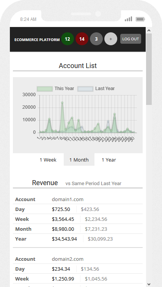This screenshot has width=162, height=287.
Task: Open the ECOMMERCE PLATFORM home title
Action: pos(37,40)
